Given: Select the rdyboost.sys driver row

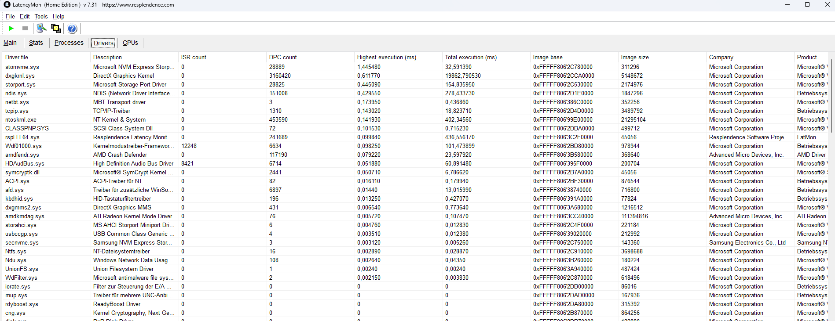Looking at the screenshot, I should [x=416, y=304].
